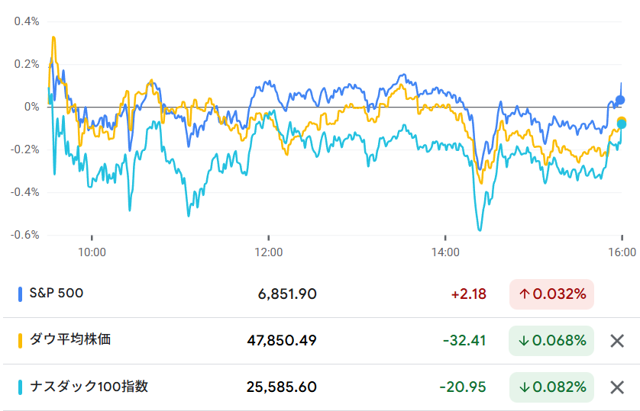Open the S&P 500 index row
The width and height of the screenshot is (640, 411).
(56, 294)
